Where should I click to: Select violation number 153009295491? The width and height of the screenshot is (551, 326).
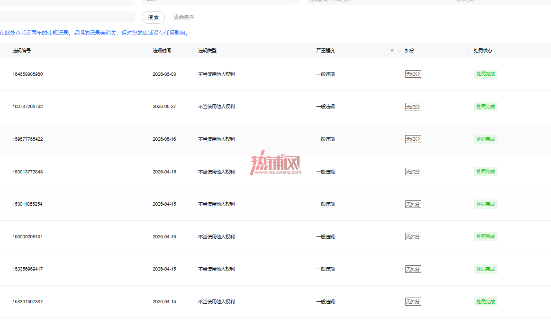click(x=28, y=237)
